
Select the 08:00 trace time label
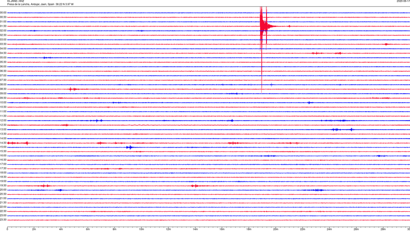(x=3, y=85)
